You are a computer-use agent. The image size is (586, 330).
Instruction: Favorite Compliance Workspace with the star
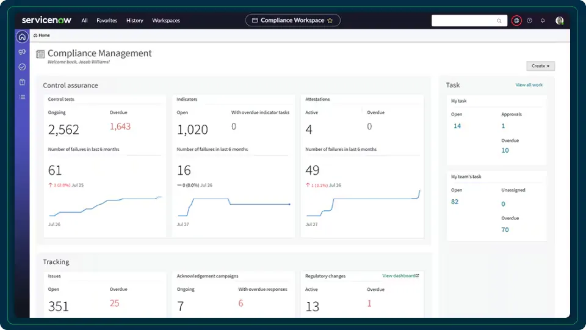coord(330,20)
